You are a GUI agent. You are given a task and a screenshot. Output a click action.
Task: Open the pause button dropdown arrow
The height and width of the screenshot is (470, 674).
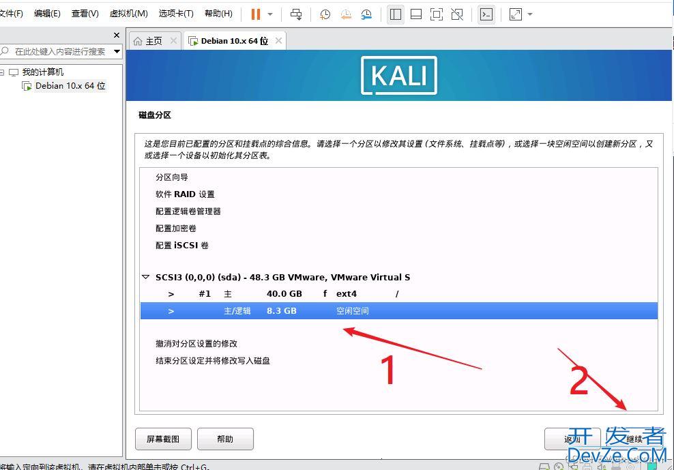[270, 14]
